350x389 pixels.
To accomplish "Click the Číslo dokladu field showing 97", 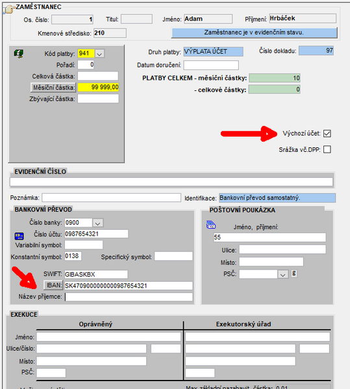I will point(316,51).
